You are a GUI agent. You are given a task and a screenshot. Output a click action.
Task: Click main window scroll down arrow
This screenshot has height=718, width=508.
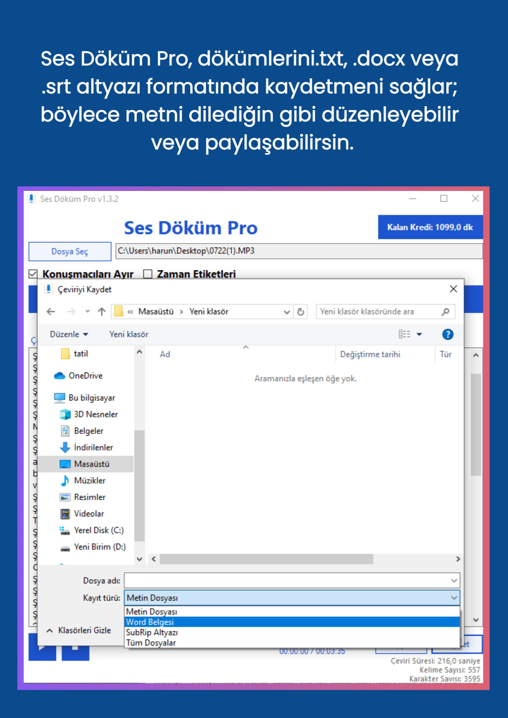(x=476, y=620)
